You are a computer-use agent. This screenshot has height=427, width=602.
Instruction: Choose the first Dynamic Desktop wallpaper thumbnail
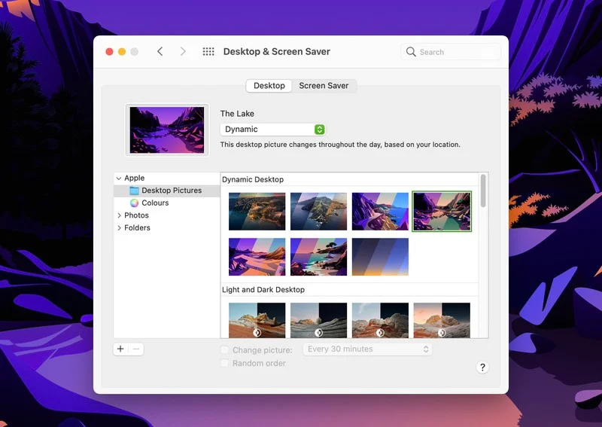(257, 212)
